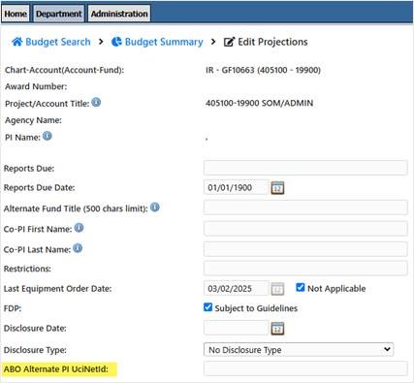Image resolution: width=414 pixels, height=383 pixels.
Task: Open the Budget Summary breadcrumb link
Action: point(164,42)
